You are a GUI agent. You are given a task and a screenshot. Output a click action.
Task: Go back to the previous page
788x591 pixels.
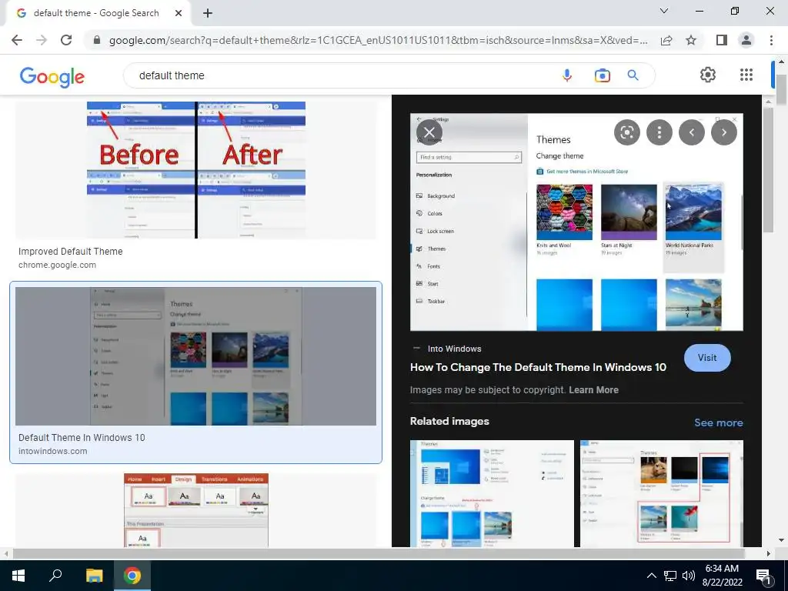point(17,40)
